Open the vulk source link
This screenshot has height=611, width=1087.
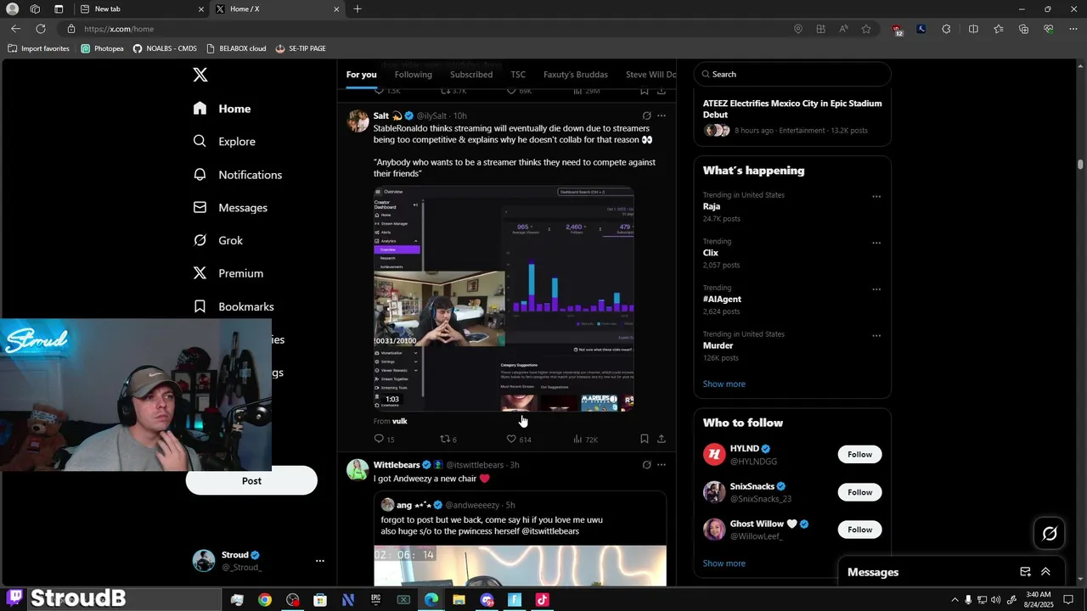pyautogui.click(x=399, y=421)
